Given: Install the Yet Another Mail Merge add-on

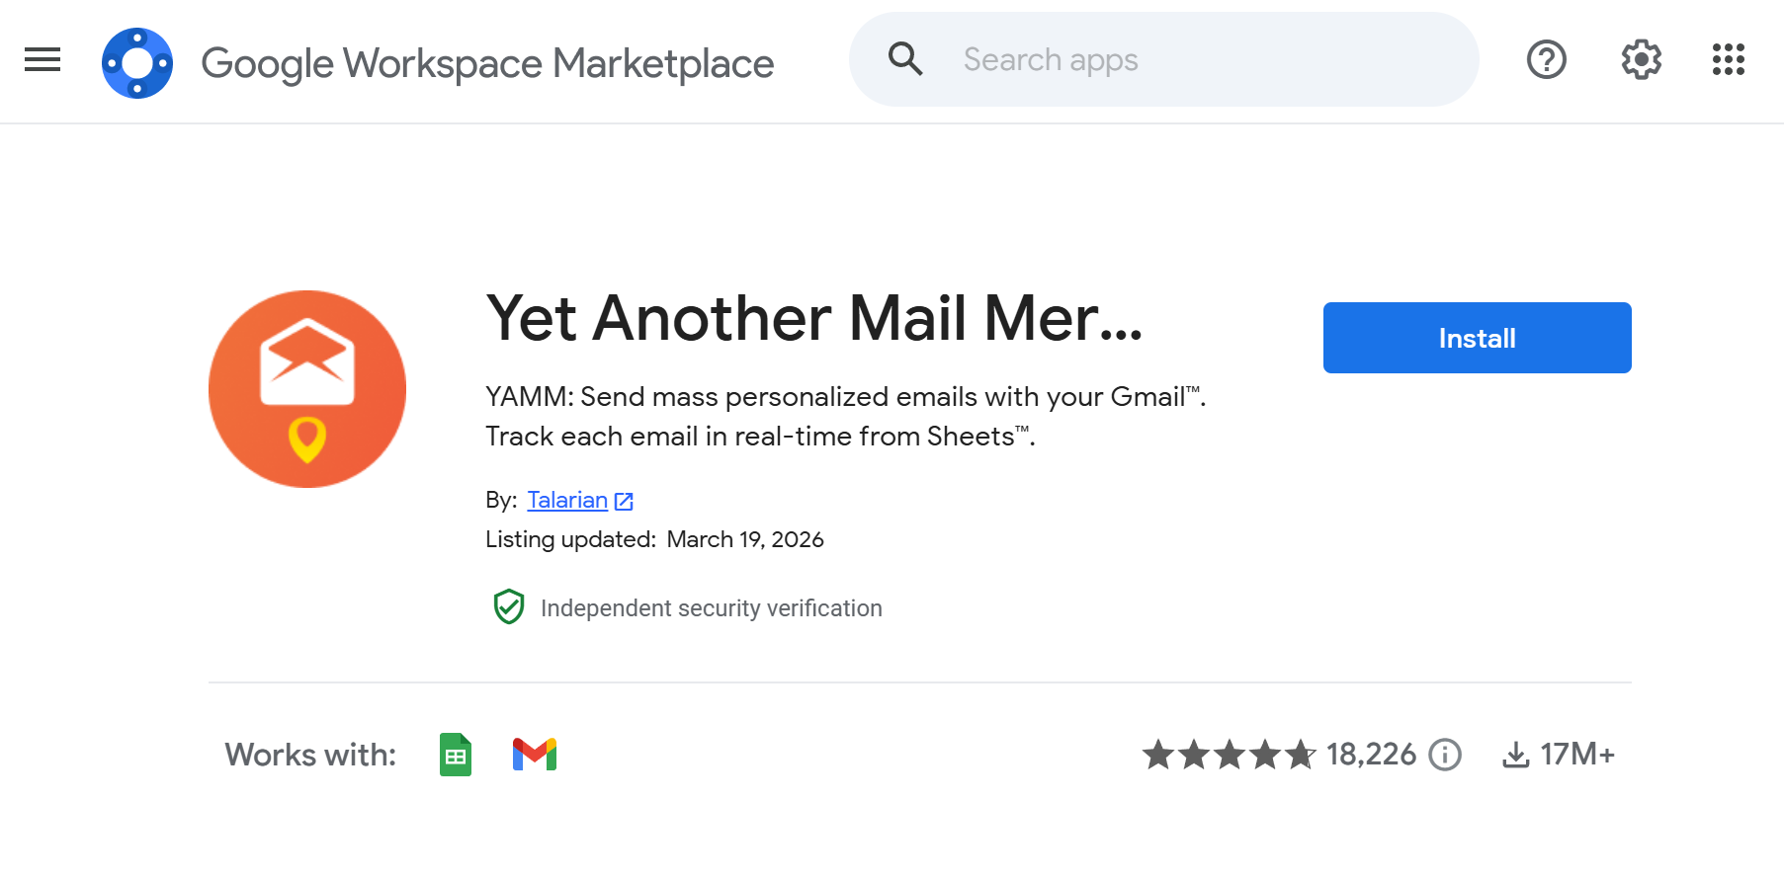Looking at the screenshot, I should pos(1477,338).
